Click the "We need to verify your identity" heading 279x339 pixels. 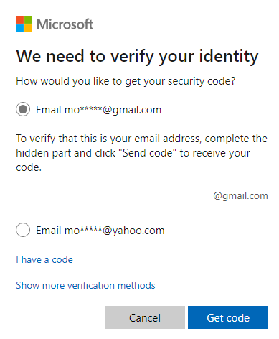tap(137, 57)
